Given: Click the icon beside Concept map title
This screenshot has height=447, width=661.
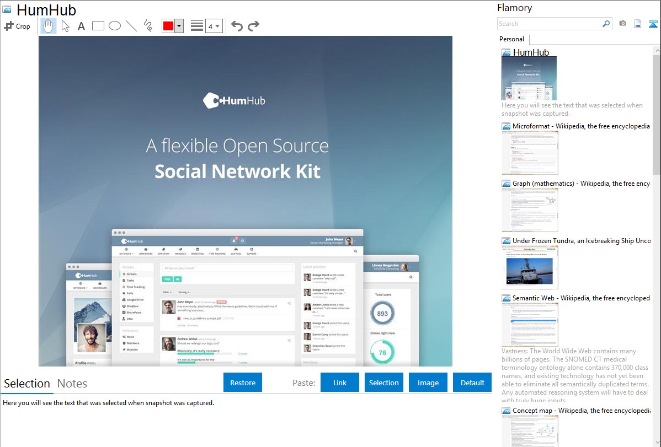Looking at the screenshot, I should click(x=506, y=411).
